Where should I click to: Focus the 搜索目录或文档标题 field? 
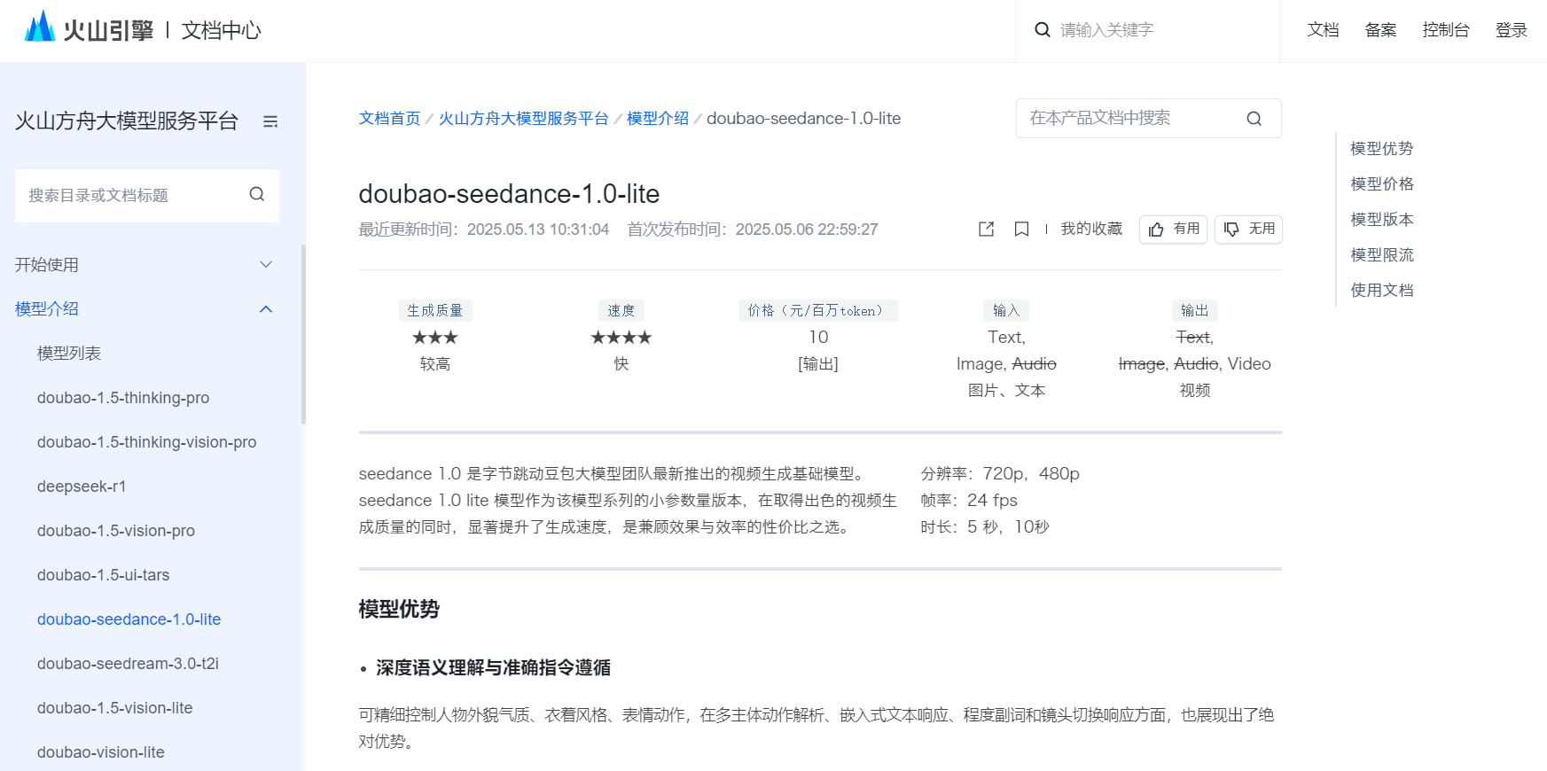click(147, 195)
